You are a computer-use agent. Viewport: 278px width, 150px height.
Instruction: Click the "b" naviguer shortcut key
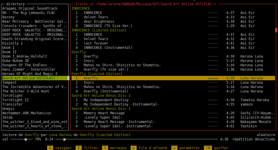[50, 148]
